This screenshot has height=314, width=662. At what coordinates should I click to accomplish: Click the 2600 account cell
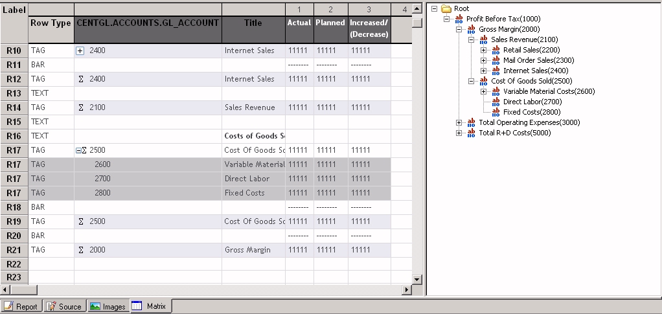148,164
